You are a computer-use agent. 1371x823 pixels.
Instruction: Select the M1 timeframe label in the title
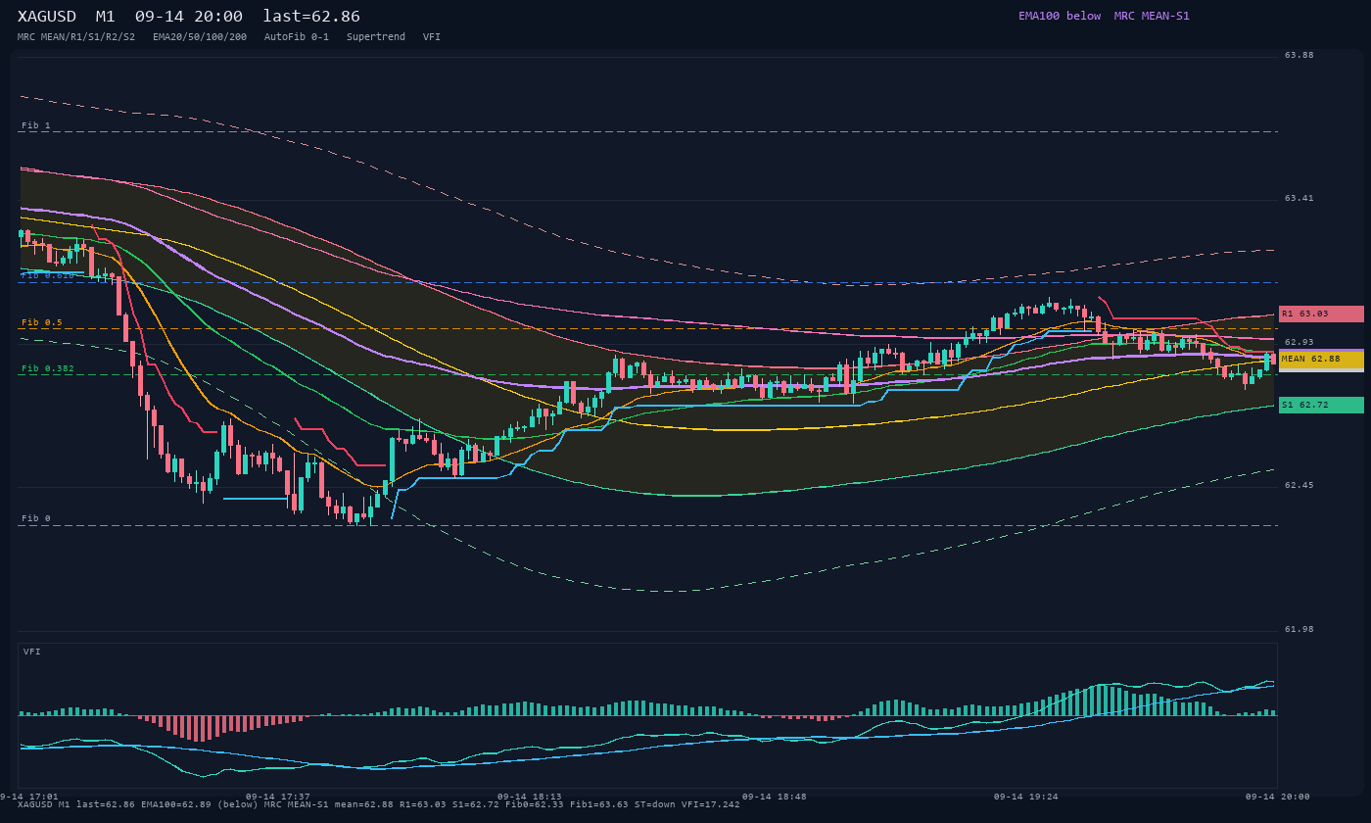[105, 17]
